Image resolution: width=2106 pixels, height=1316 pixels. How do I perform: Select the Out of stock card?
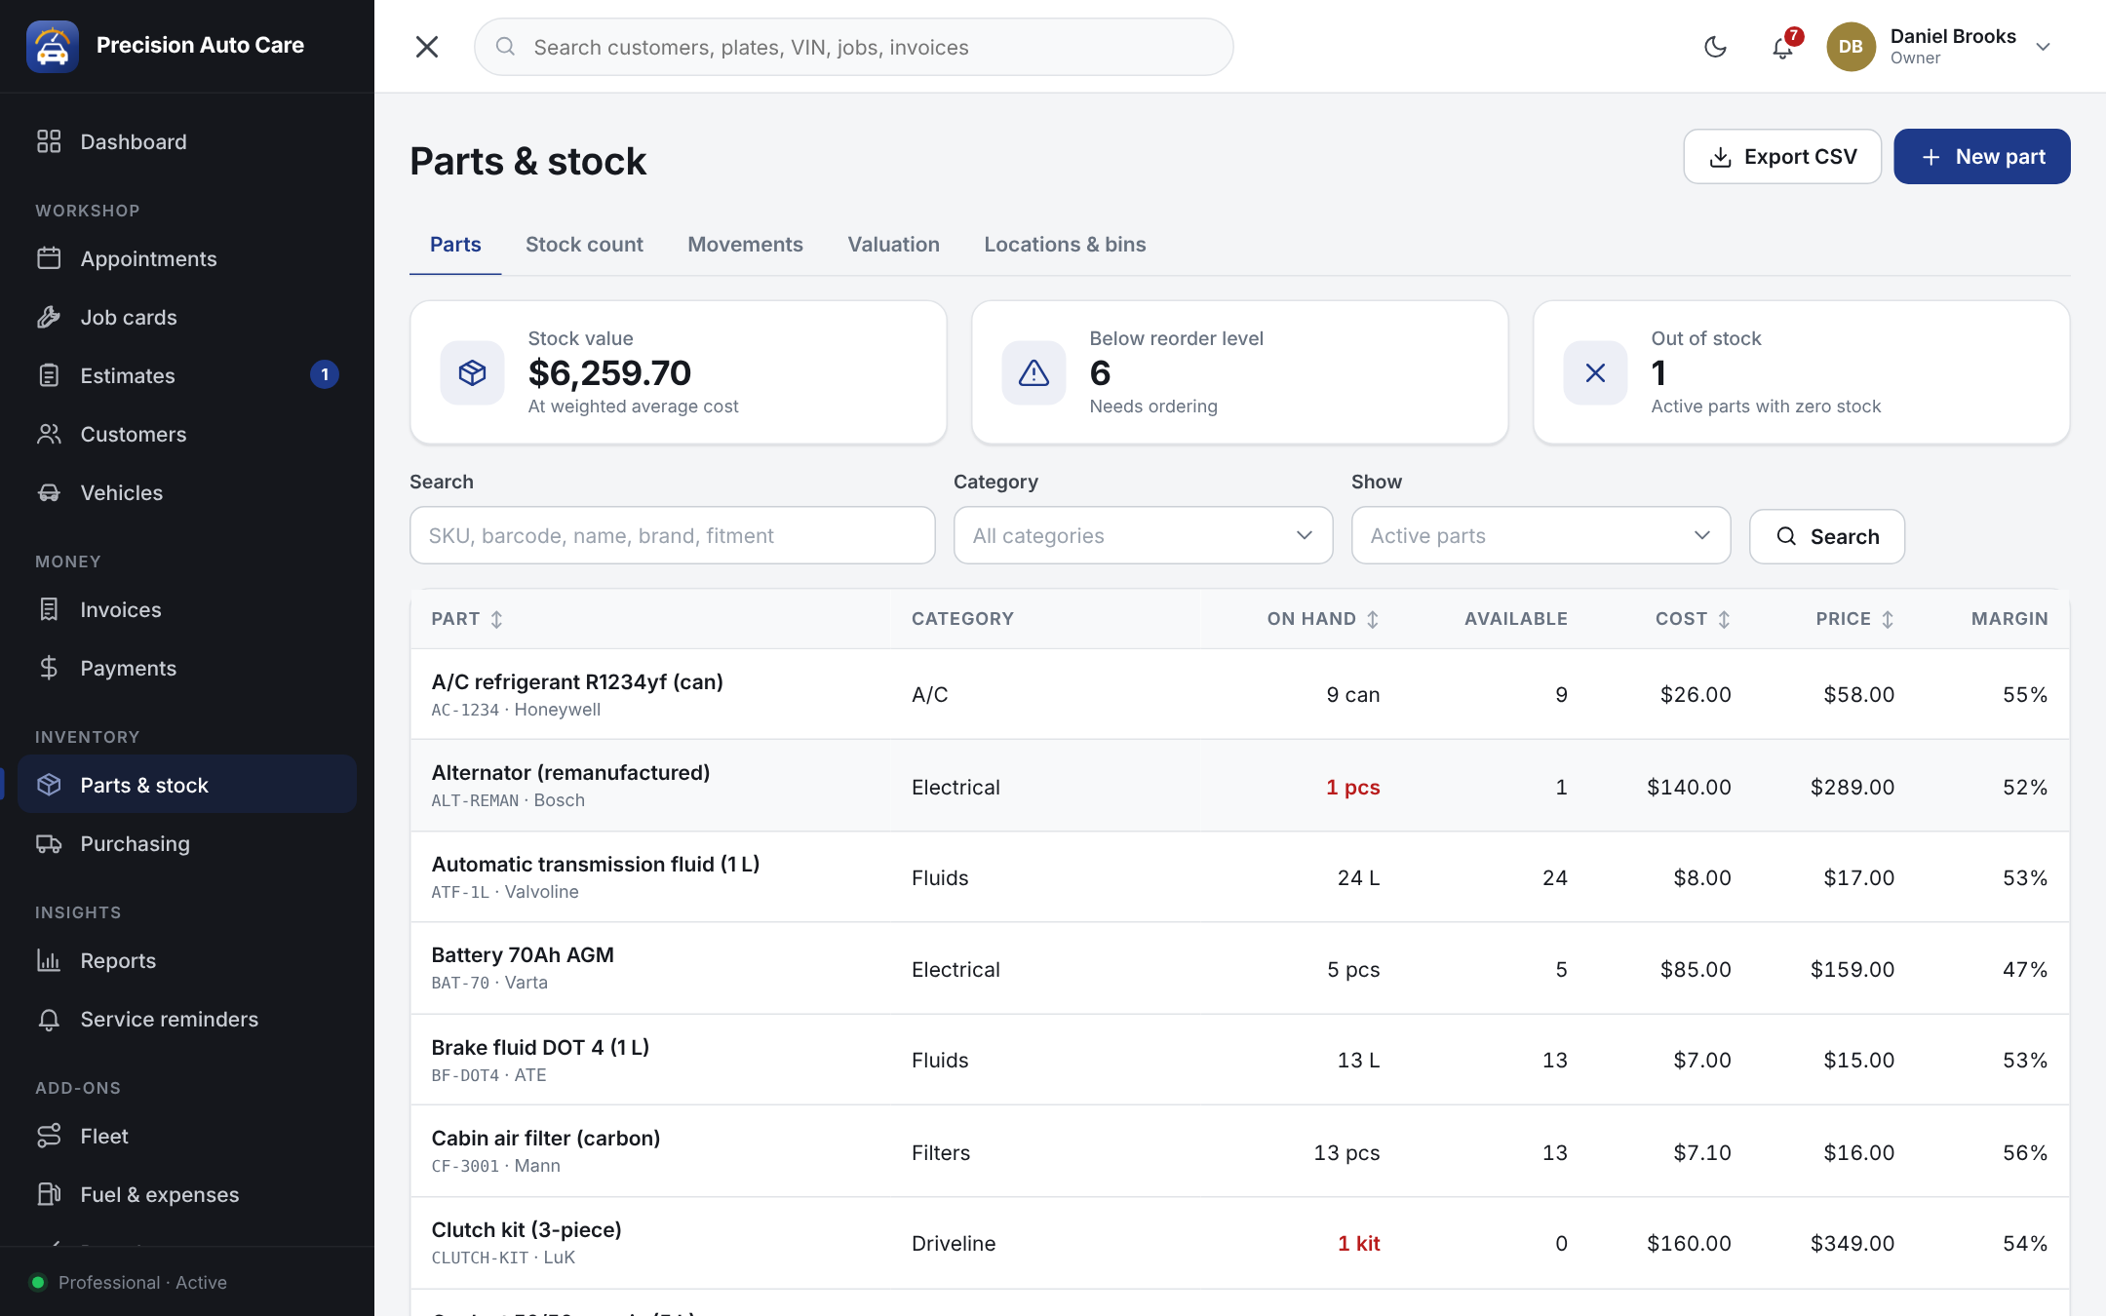click(x=1802, y=372)
